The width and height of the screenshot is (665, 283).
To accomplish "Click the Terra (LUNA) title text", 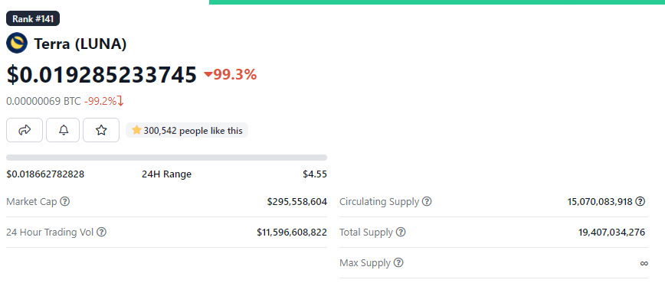I will click(x=80, y=44).
